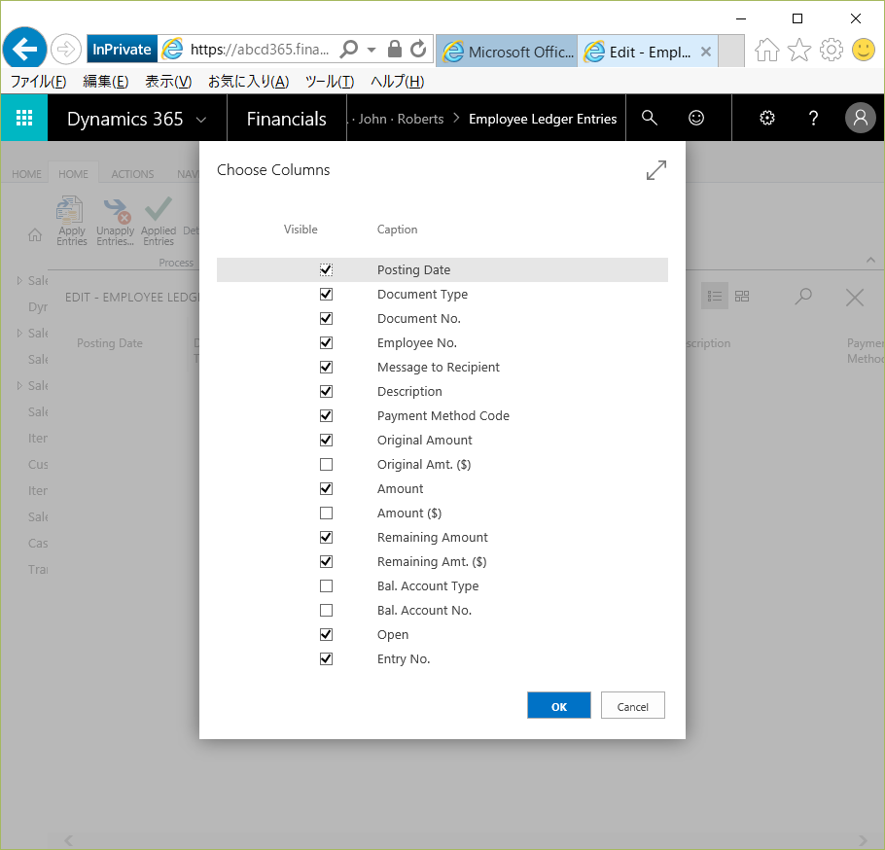This screenshot has width=885, height=850.
Task: Click the security lock icon in address bar
Action: click(395, 49)
